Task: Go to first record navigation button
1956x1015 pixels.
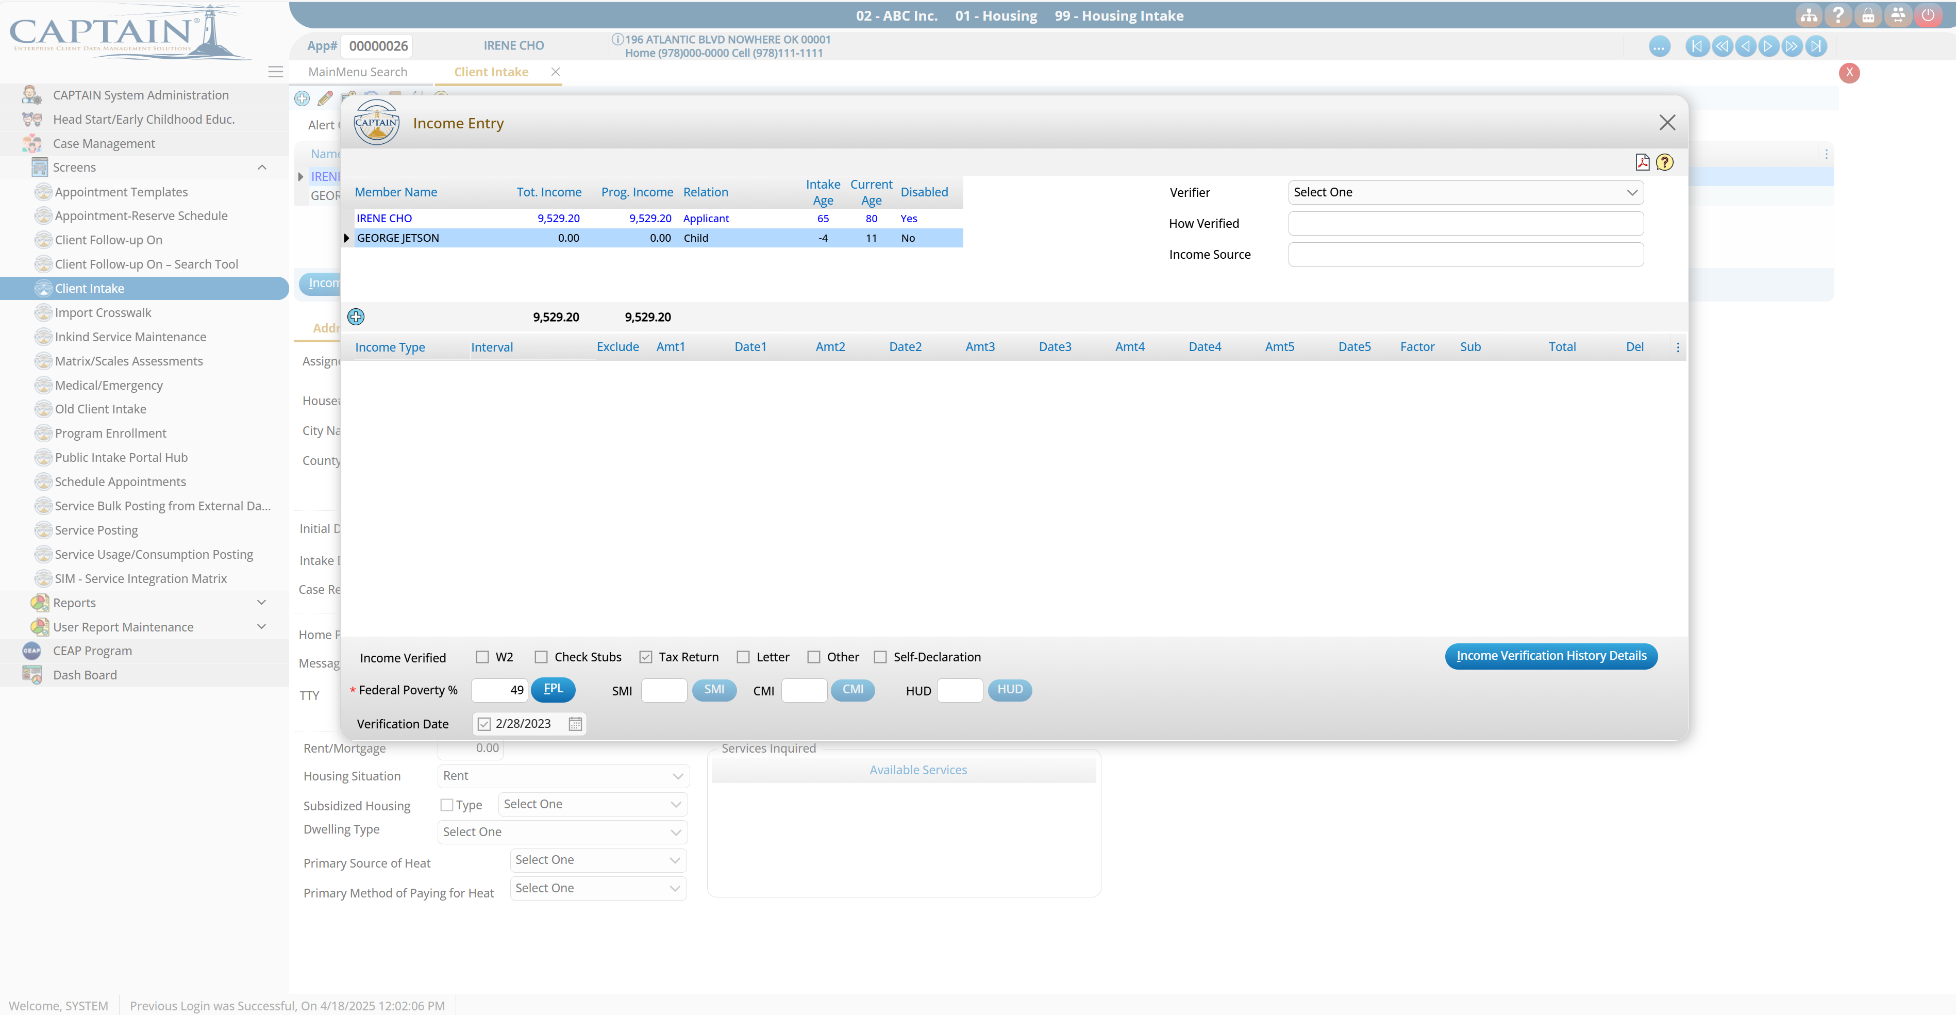Action: point(1696,46)
